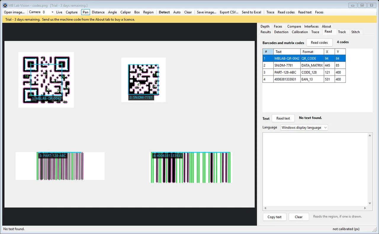
Task: Open the Results tab
Action: (266, 32)
